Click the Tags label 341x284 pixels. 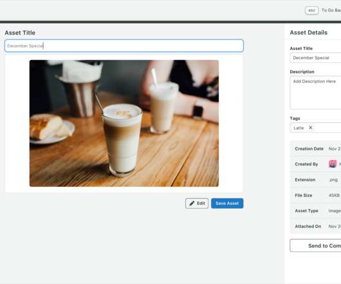click(x=295, y=118)
